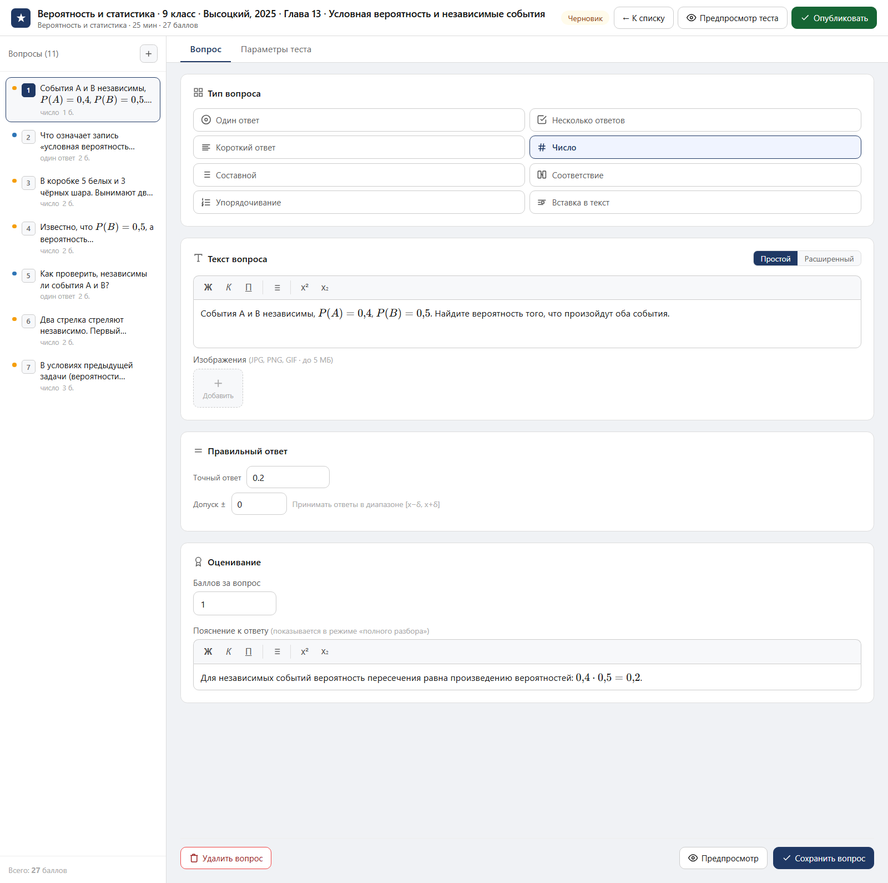Click Опубликовать button
Screen dimensions: 888x883
tap(834, 18)
